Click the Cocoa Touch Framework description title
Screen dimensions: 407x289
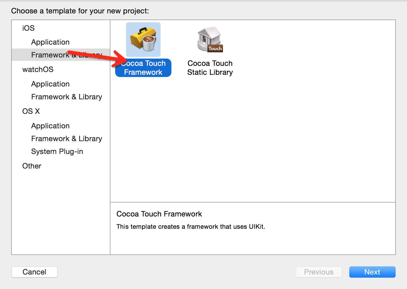coord(159,214)
